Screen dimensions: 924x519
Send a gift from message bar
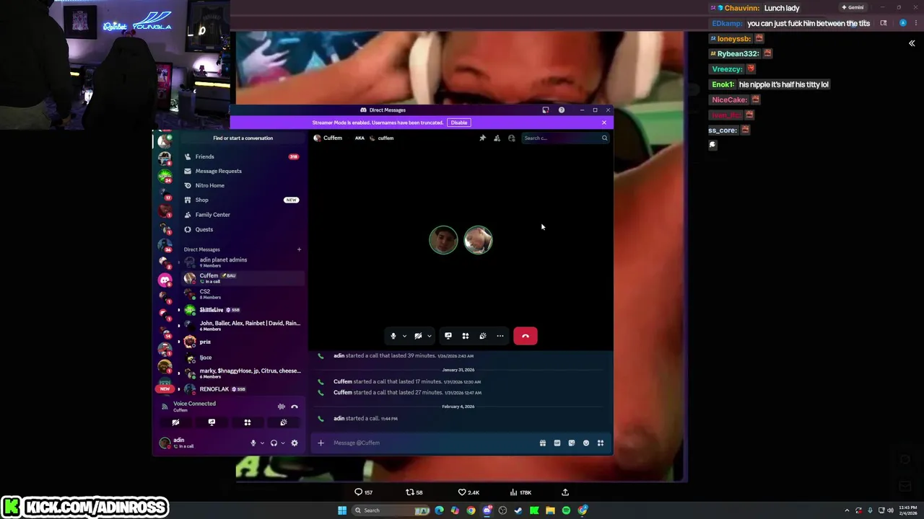543,443
